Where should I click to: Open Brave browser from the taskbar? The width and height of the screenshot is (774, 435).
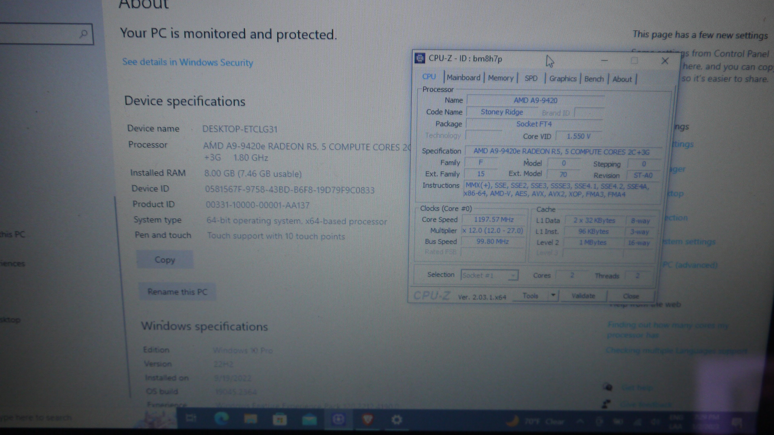coord(367,420)
